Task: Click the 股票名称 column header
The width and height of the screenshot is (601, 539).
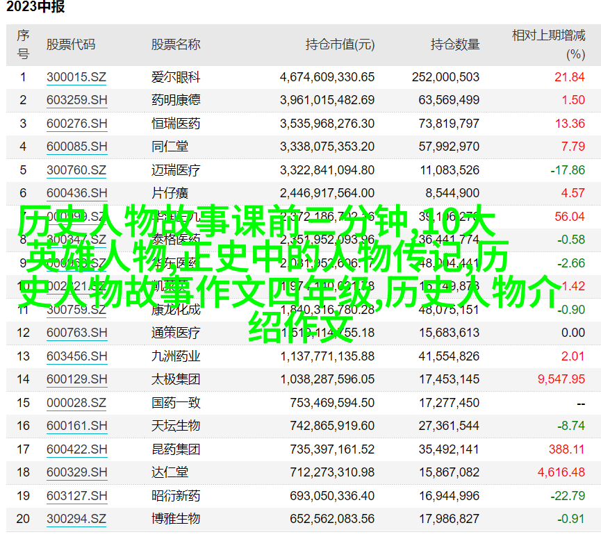Action: [x=176, y=45]
